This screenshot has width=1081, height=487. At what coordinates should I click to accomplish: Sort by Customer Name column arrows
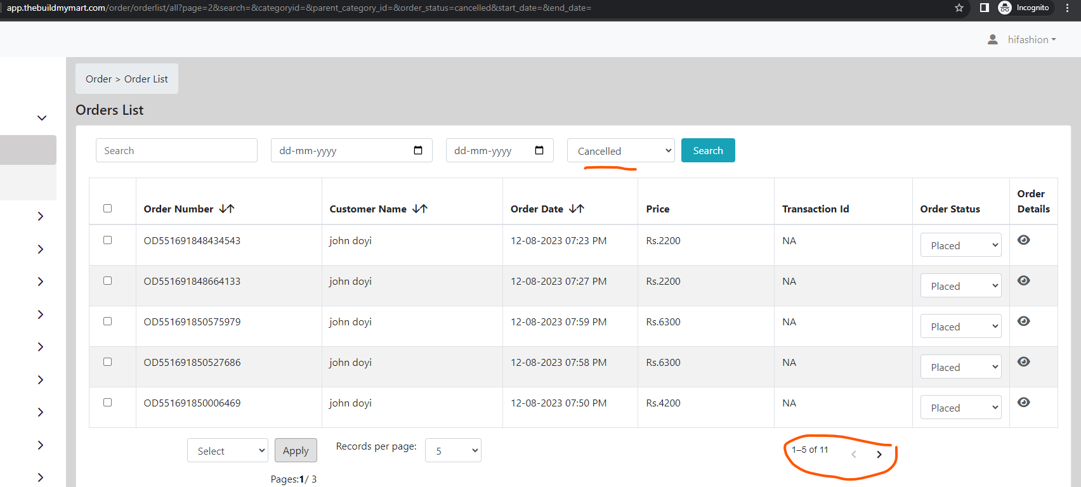420,209
